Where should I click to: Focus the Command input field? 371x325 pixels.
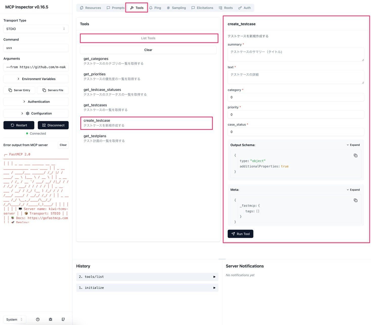pos(36,48)
